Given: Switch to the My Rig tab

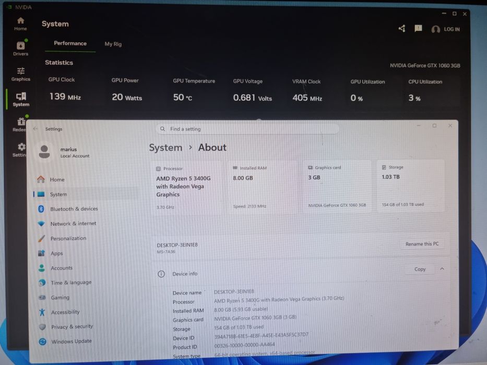Looking at the screenshot, I should tap(113, 44).
